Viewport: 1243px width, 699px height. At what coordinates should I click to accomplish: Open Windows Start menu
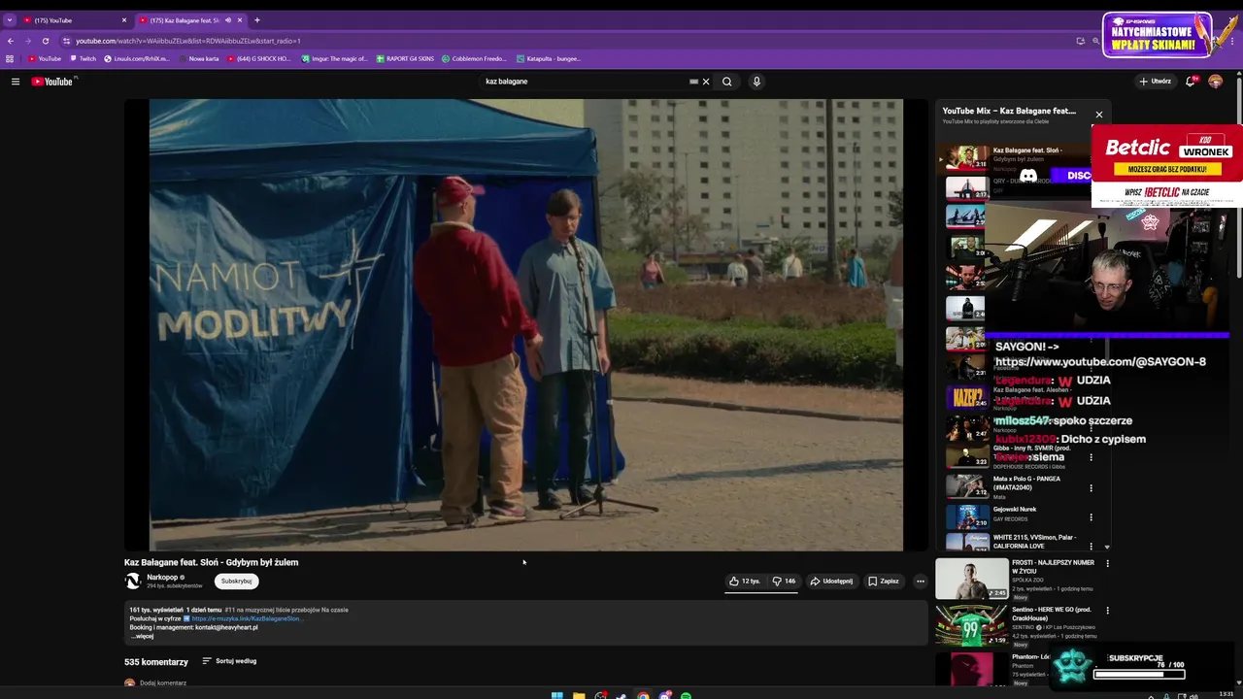pyautogui.click(x=556, y=695)
